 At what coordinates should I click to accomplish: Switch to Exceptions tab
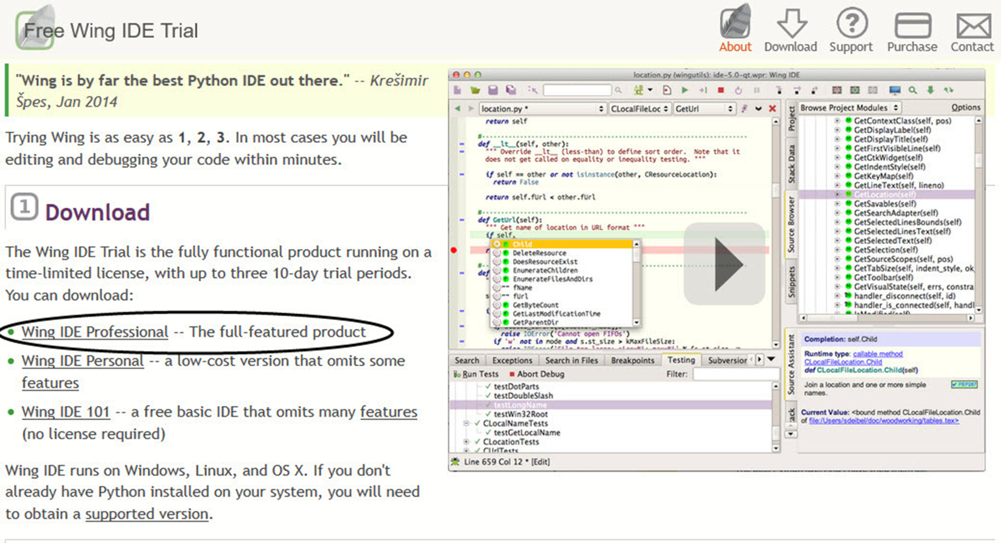click(x=512, y=360)
